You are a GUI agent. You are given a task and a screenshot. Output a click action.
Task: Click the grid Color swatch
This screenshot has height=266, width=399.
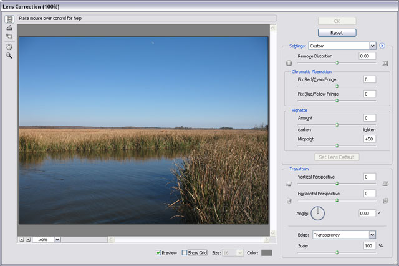(267, 252)
